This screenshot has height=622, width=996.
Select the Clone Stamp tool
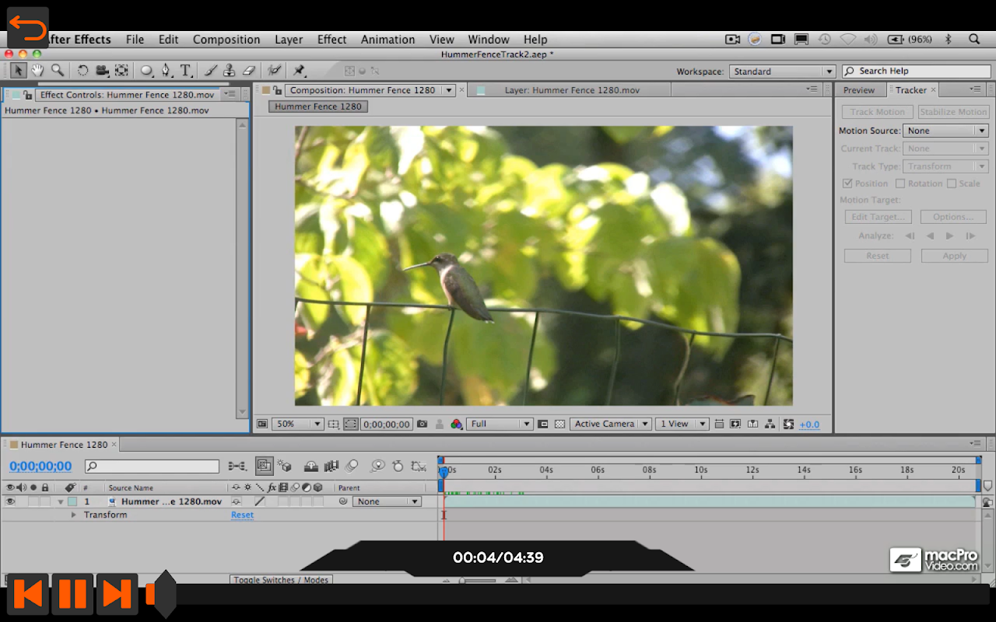point(229,71)
